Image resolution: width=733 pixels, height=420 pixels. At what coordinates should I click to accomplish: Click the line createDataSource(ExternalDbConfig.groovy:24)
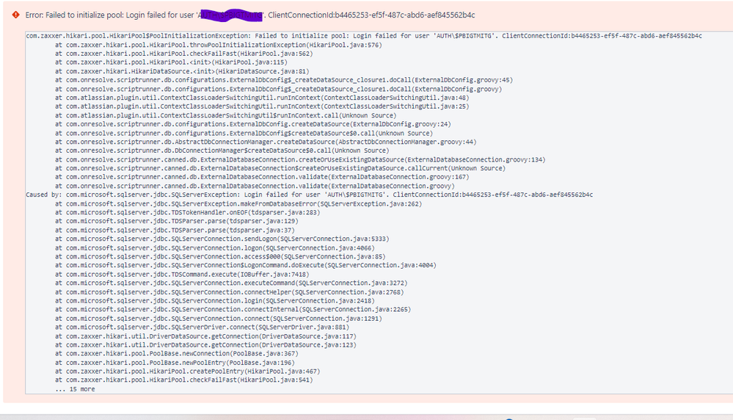253,124
